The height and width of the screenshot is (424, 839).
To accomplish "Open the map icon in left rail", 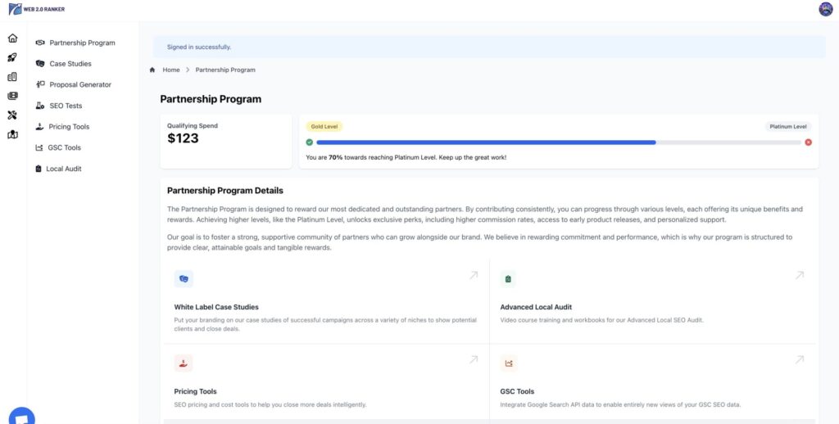I will tap(12, 134).
